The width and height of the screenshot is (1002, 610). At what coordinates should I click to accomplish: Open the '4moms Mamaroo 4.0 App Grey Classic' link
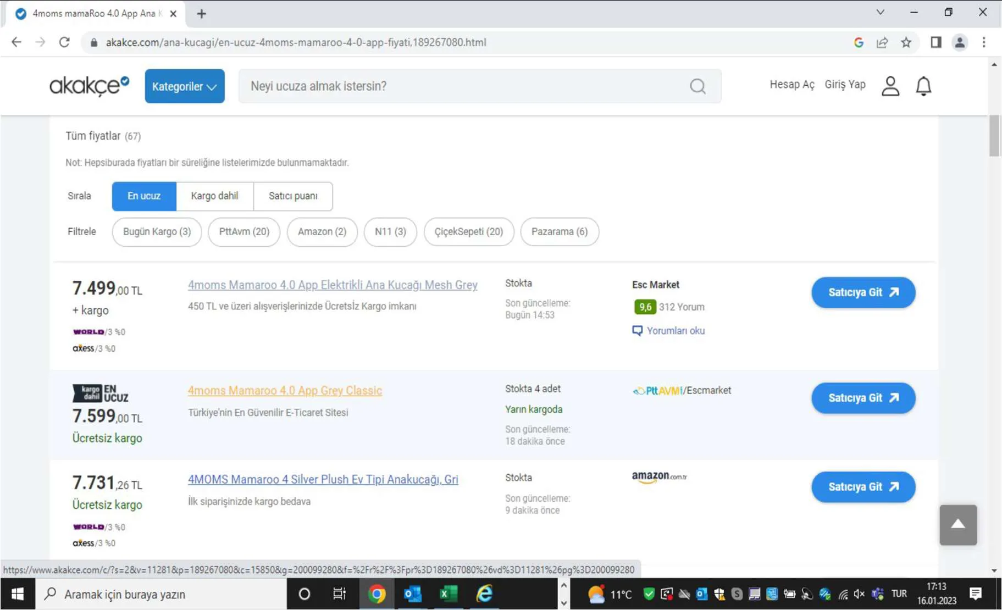285,391
